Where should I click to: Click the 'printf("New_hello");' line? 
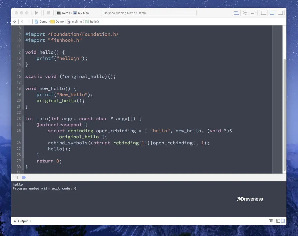(65, 95)
